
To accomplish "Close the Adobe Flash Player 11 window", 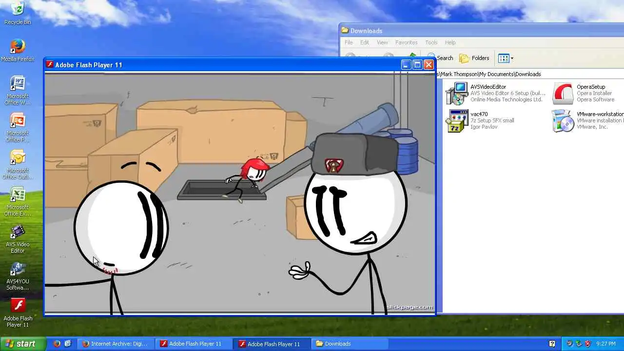I will pos(429,64).
